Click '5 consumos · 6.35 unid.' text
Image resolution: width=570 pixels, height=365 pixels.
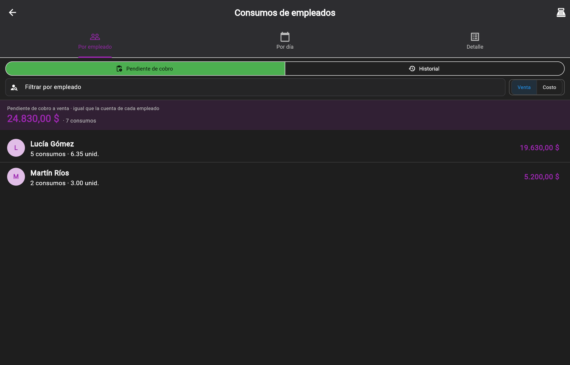click(x=65, y=154)
